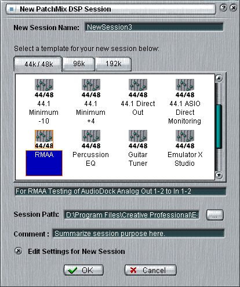The height and width of the screenshot is (287, 240).
Task: Pick the Emulator X Studio template
Action: (x=185, y=139)
